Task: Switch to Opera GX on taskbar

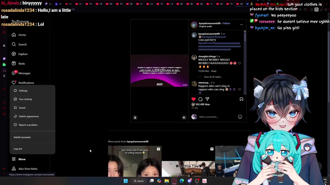Action: point(174,181)
